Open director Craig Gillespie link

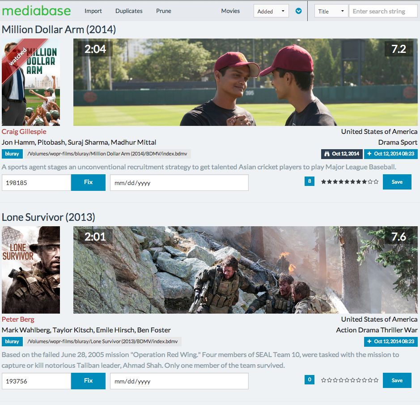click(x=24, y=131)
